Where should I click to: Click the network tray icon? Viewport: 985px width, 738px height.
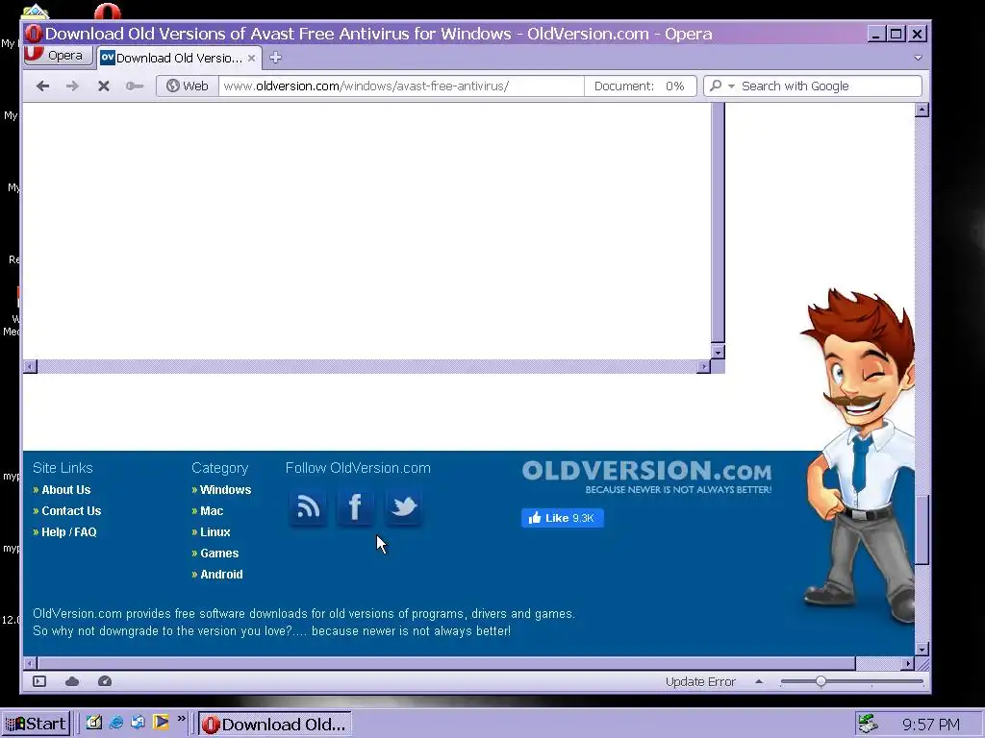(x=869, y=724)
